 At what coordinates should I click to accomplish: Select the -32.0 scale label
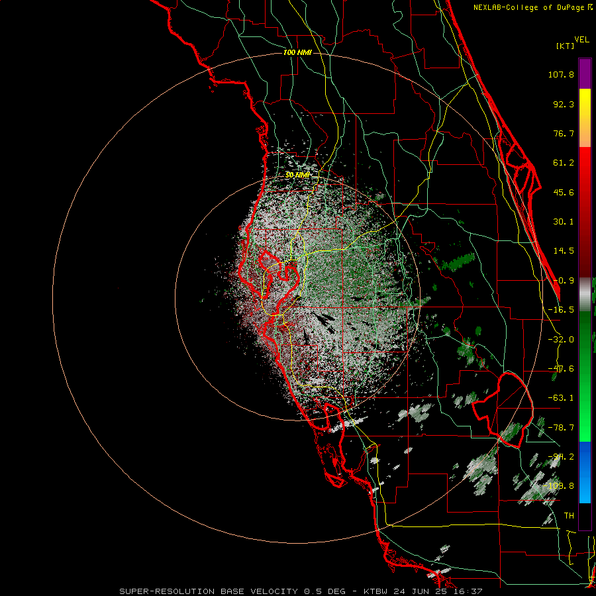561,340
